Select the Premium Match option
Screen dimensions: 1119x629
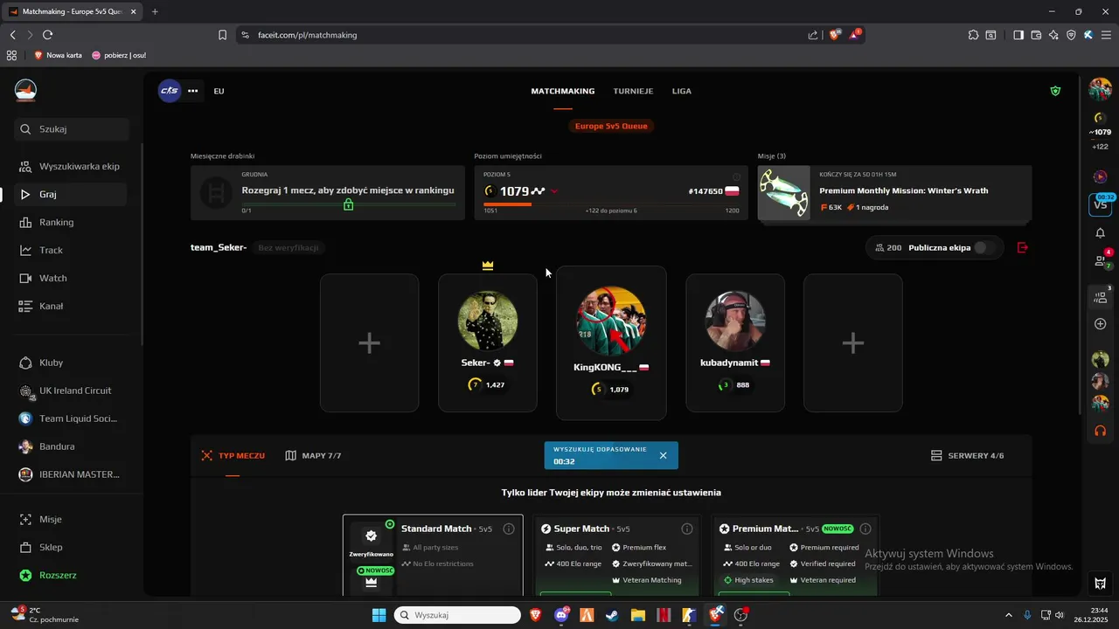pyautogui.click(x=796, y=556)
